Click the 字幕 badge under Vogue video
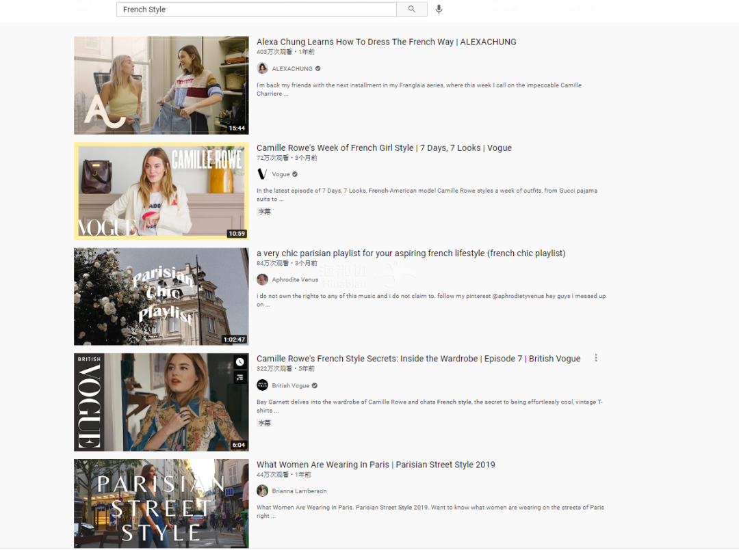The height and width of the screenshot is (550, 739). click(264, 211)
